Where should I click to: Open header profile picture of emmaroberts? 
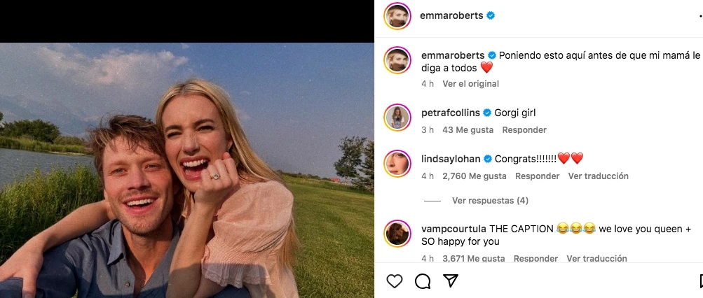tap(397, 16)
